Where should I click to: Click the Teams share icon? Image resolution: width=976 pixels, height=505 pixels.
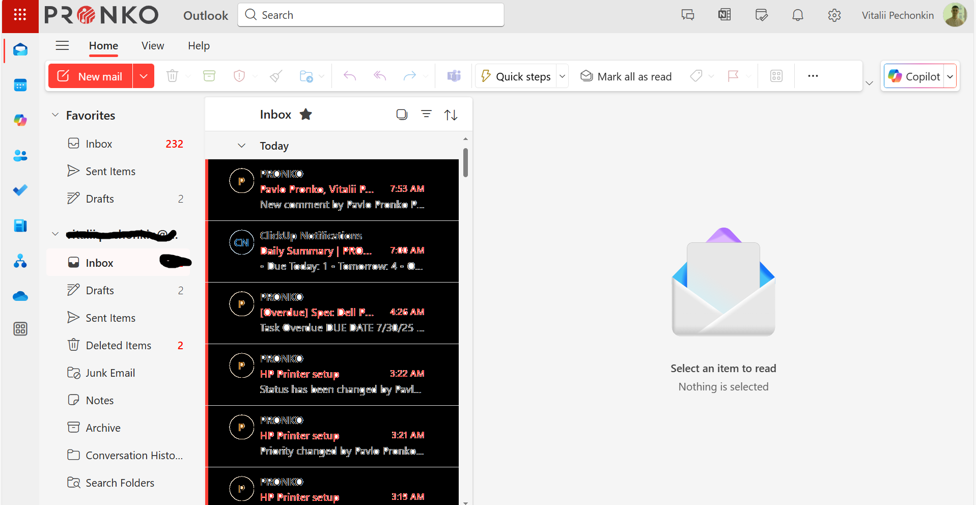pos(454,76)
